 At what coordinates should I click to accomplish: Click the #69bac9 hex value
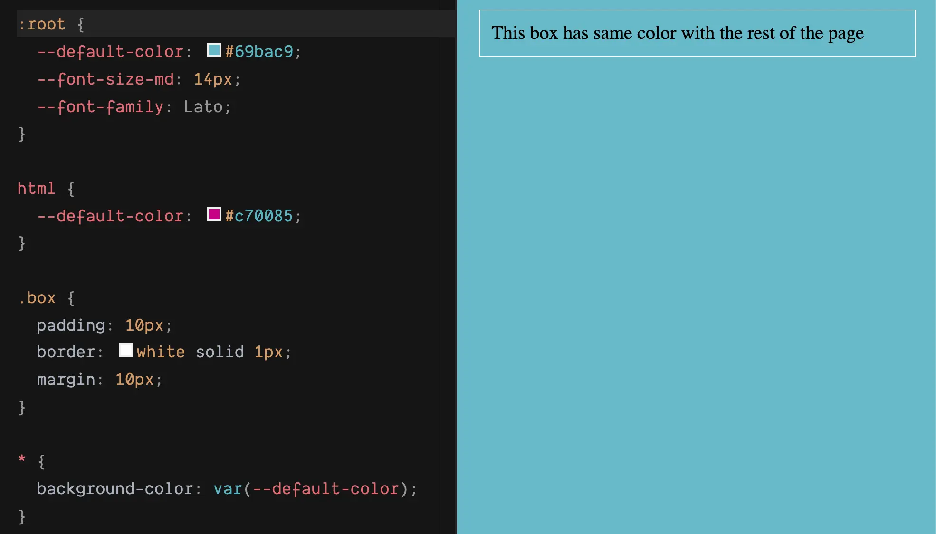point(259,51)
